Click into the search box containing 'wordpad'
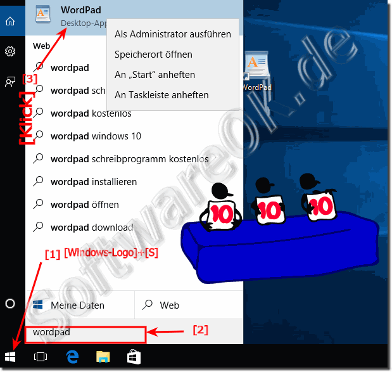The image size is (392, 372). point(85,334)
